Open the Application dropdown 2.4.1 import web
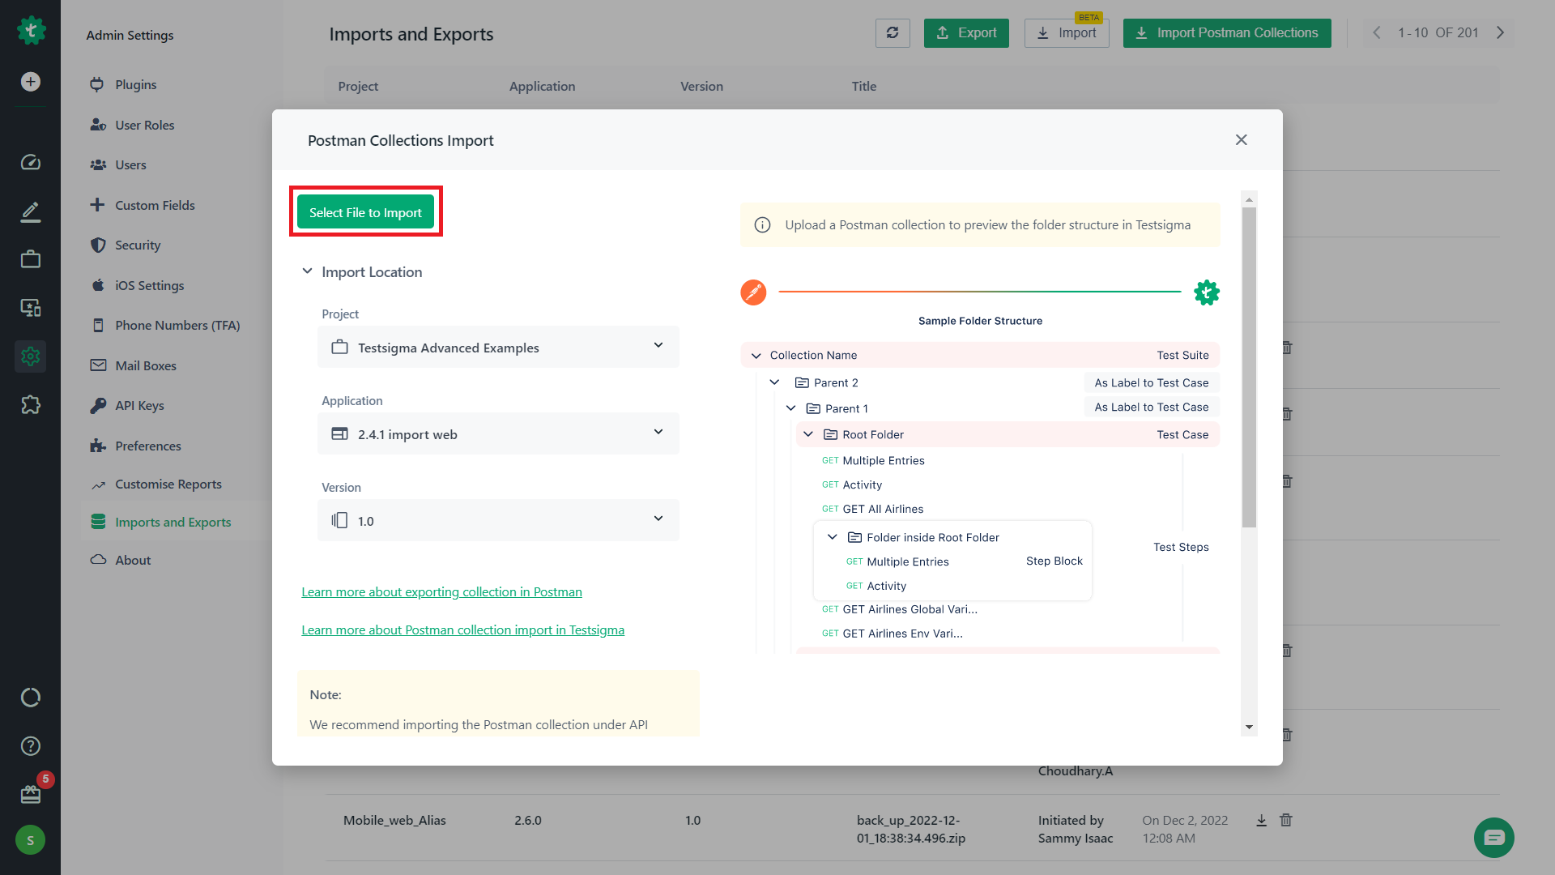 (x=498, y=433)
